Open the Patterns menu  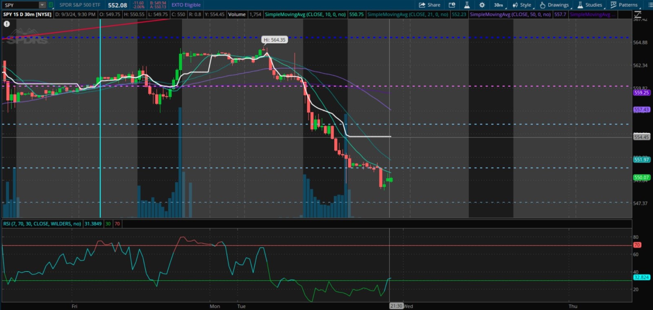click(624, 5)
